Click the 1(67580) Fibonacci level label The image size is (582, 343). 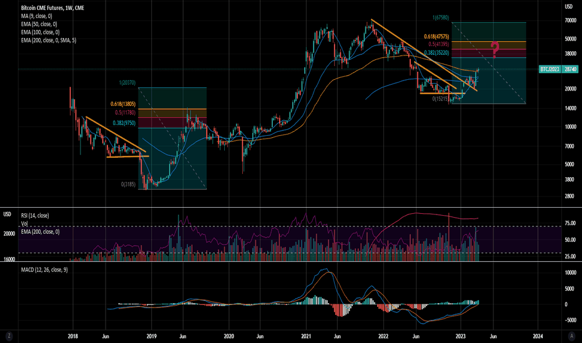[x=441, y=17]
